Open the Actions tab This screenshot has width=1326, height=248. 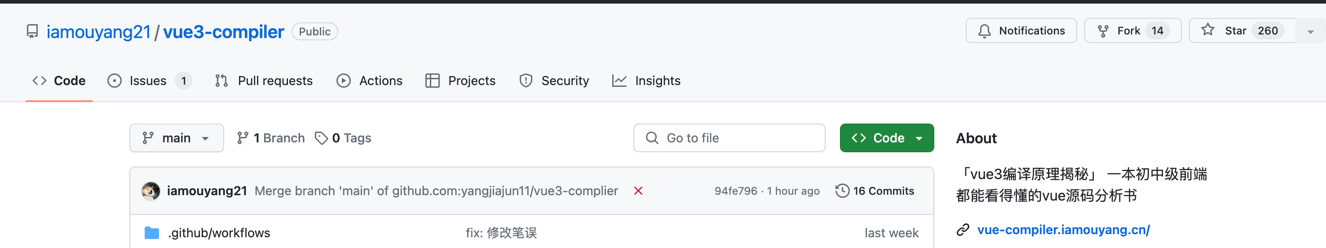pyautogui.click(x=370, y=81)
